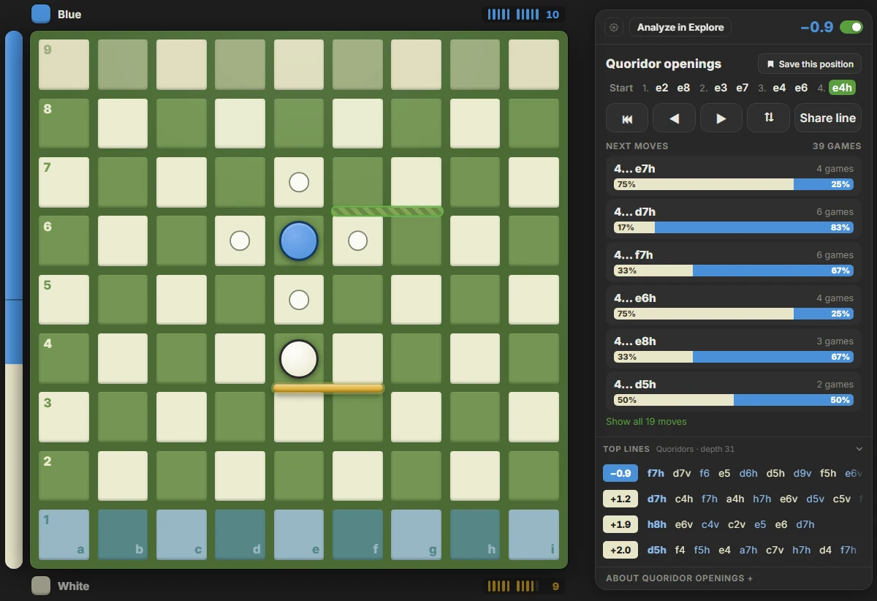Select move e4 in the move list
This screenshot has width=877, height=601.
click(x=779, y=88)
